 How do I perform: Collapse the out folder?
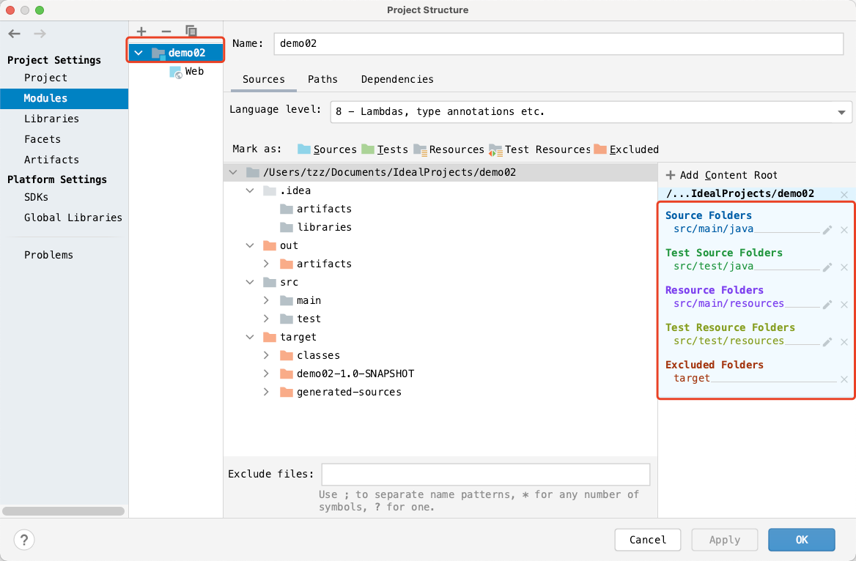[x=250, y=245]
